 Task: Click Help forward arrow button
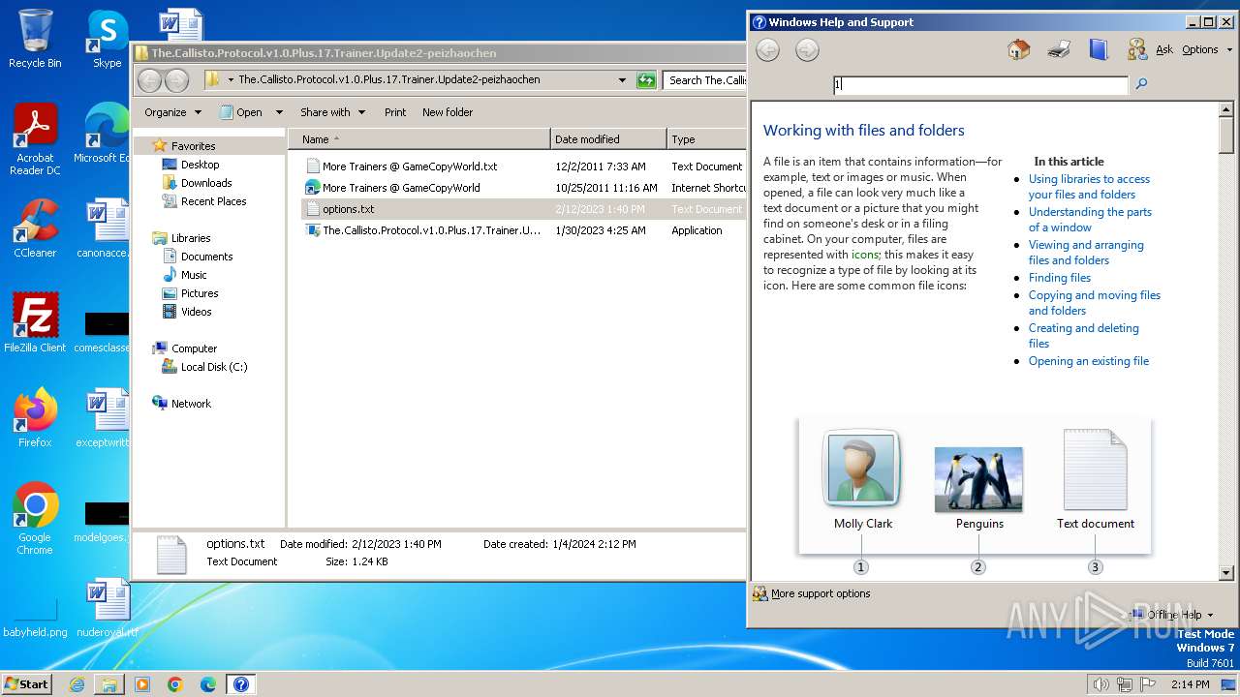click(807, 50)
